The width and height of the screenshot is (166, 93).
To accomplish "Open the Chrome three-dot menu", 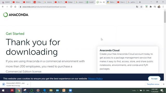I will [163, 7].
